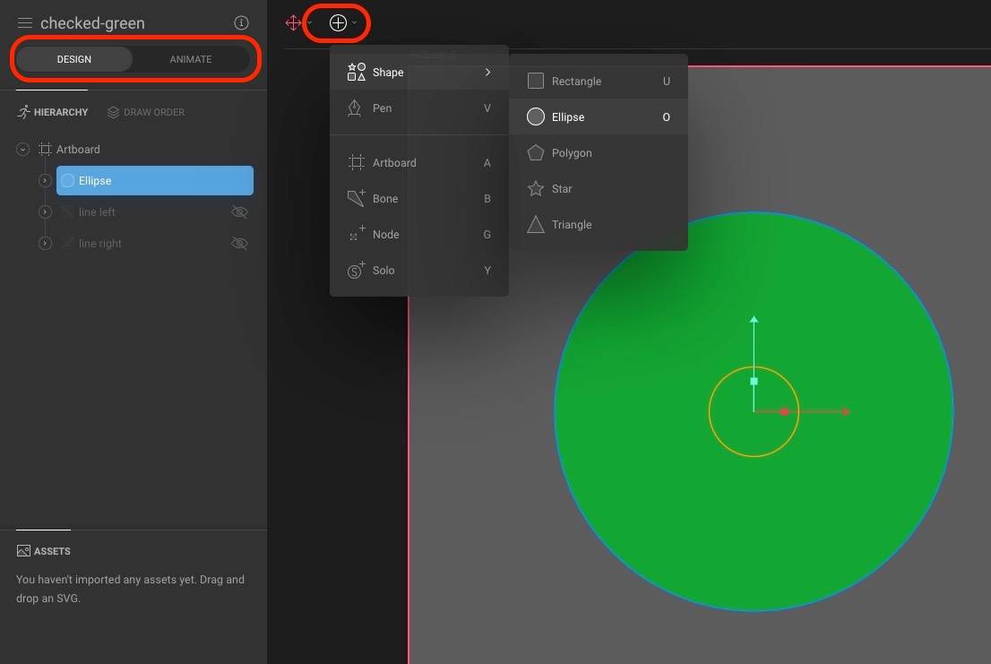
Task: Open the Shape submenu
Action: pos(419,72)
